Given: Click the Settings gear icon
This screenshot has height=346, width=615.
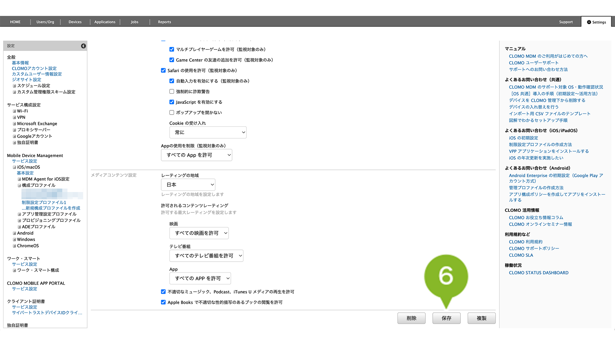Looking at the screenshot, I should point(589,22).
